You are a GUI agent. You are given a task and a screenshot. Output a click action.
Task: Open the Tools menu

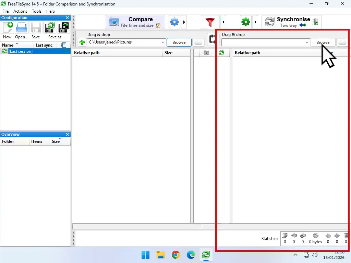coord(36,11)
